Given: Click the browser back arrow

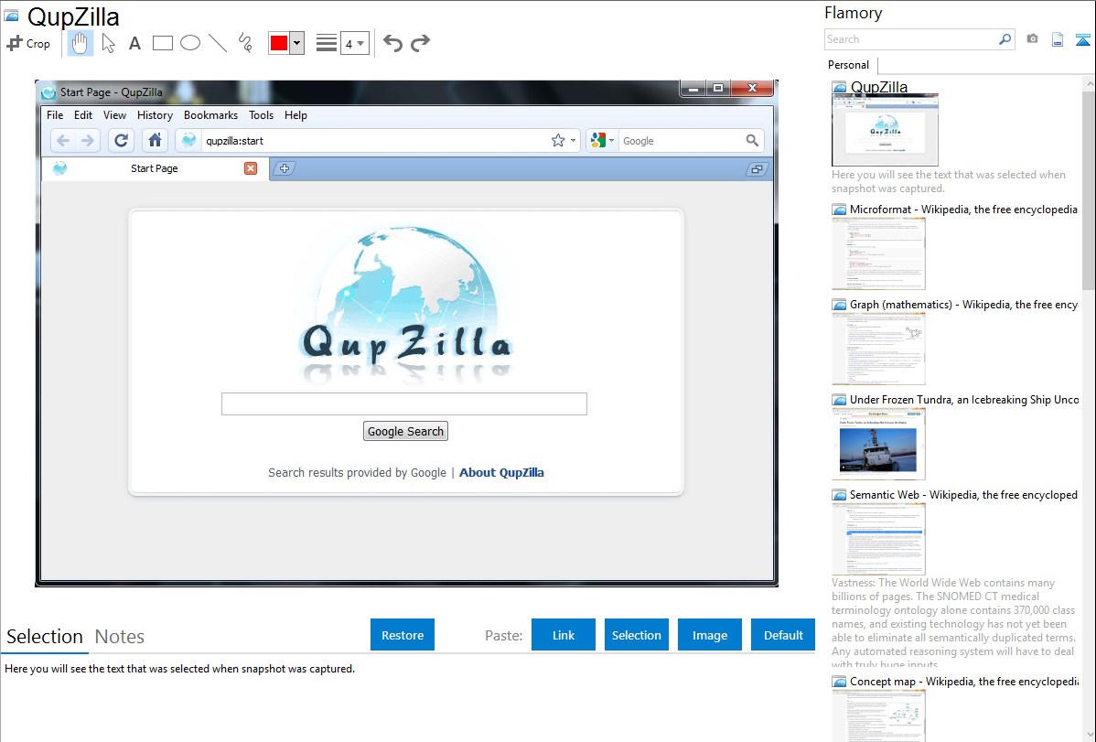Looking at the screenshot, I should 63,141.
